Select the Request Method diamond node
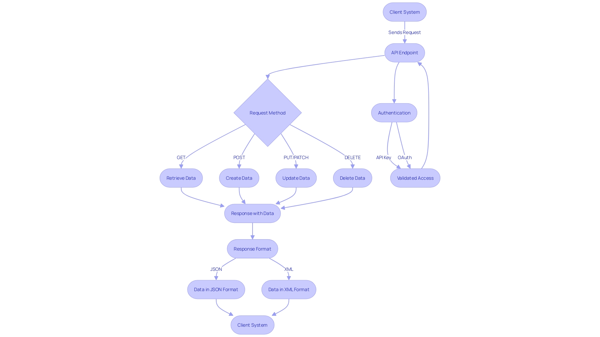 [x=267, y=112]
